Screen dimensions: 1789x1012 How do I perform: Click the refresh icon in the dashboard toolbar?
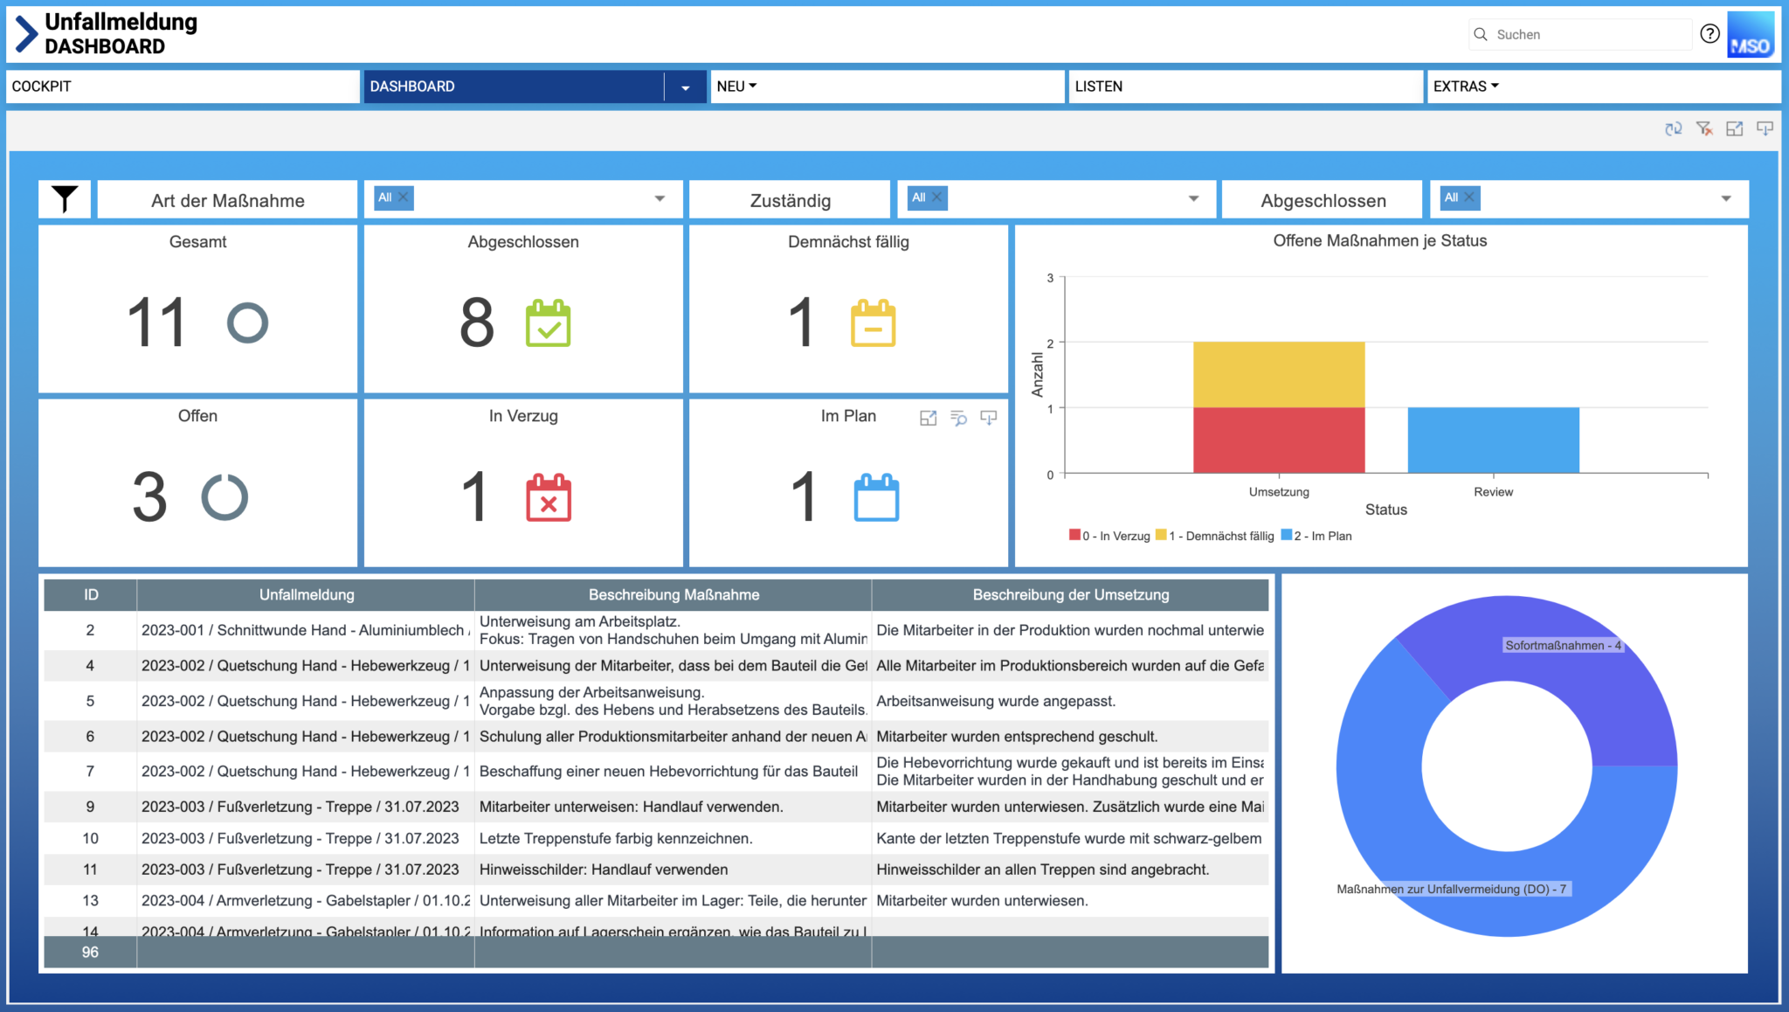[1675, 128]
